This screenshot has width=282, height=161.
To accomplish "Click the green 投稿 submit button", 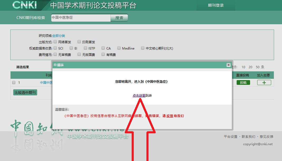I will point(243,82).
